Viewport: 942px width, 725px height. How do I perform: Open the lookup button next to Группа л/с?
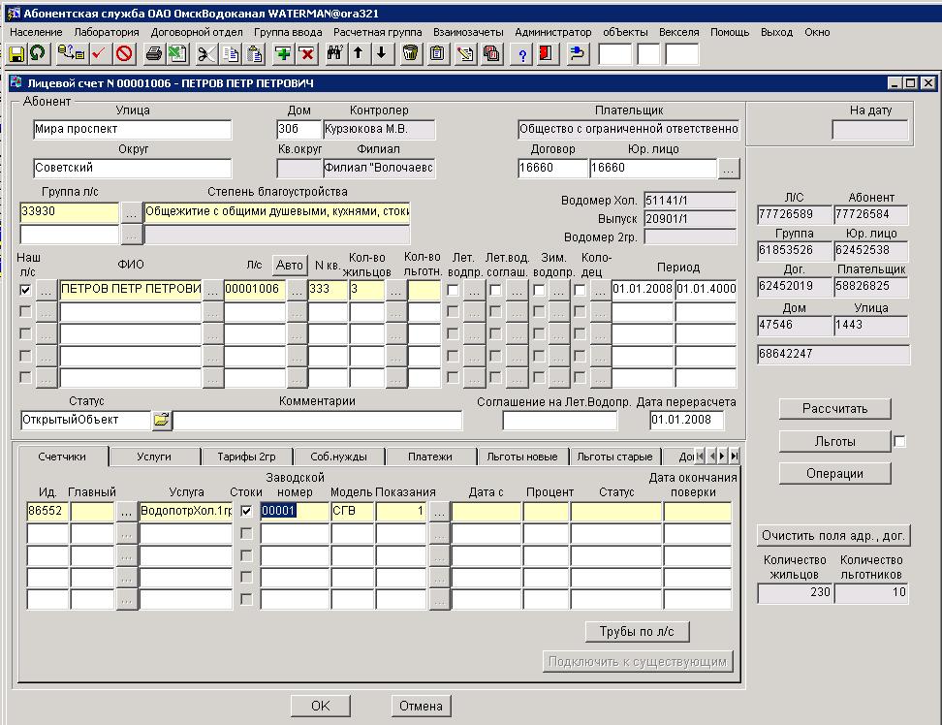tap(131, 211)
